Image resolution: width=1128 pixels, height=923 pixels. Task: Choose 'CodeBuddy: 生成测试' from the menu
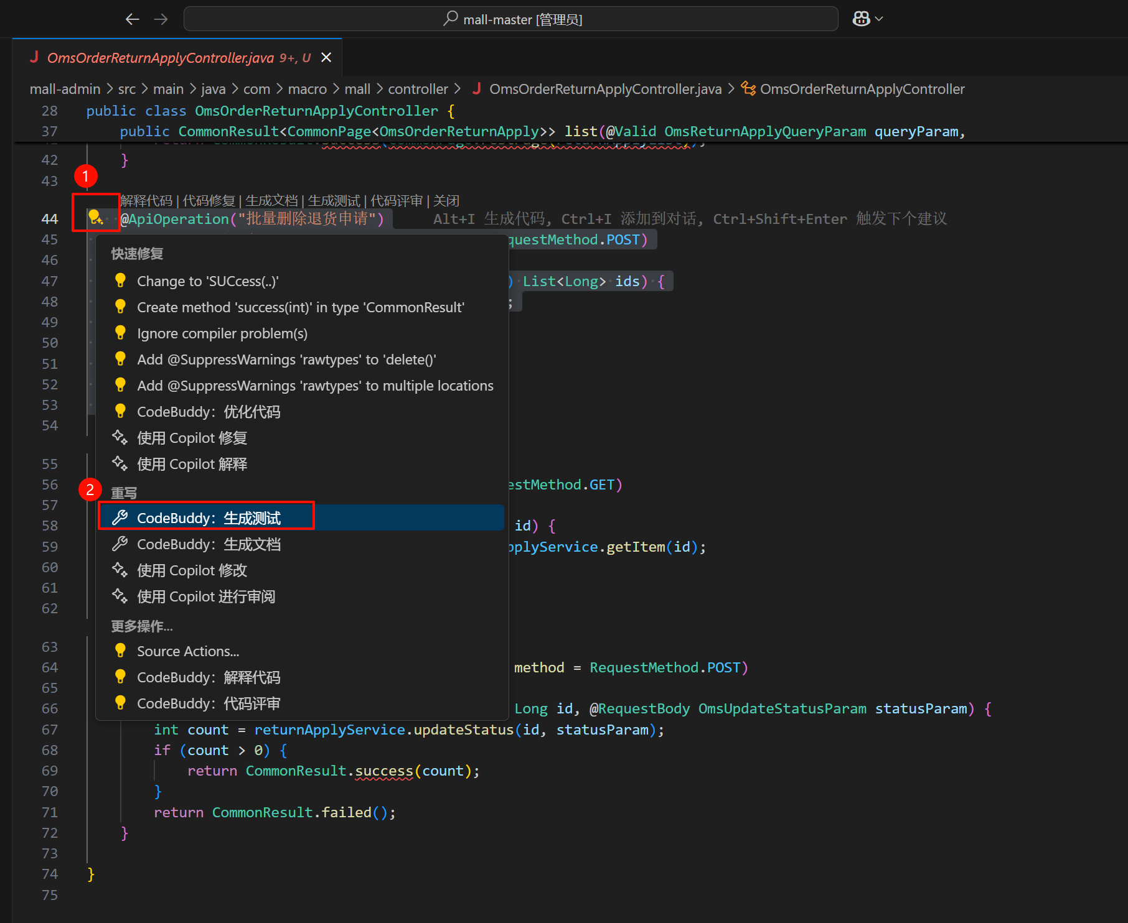tap(209, 518)
